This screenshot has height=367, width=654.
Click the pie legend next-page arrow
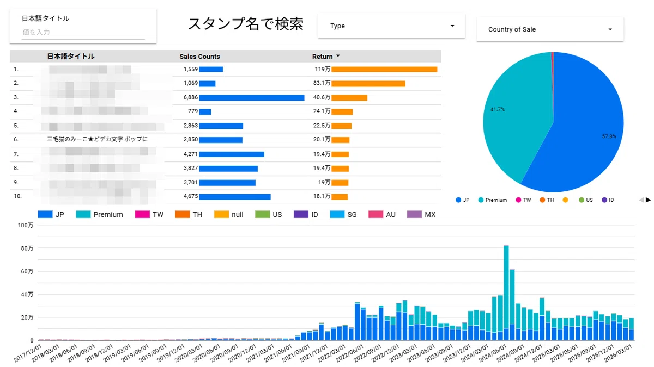[x=648, y=200]
